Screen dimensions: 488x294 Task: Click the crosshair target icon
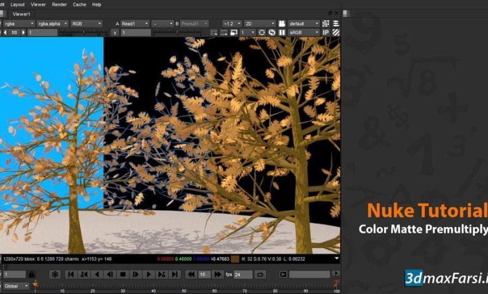pyautogui.click(x=262, y=33)
